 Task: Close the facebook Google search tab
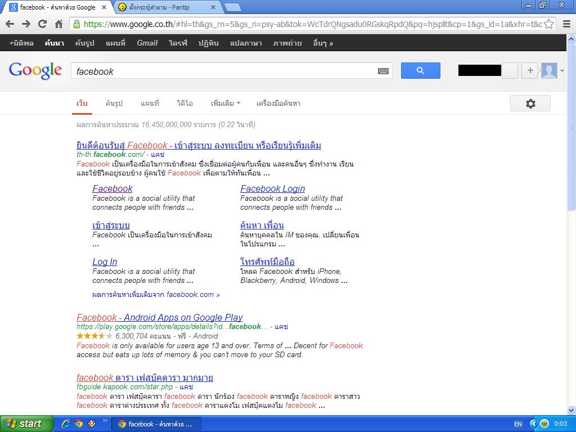[104, 7]
